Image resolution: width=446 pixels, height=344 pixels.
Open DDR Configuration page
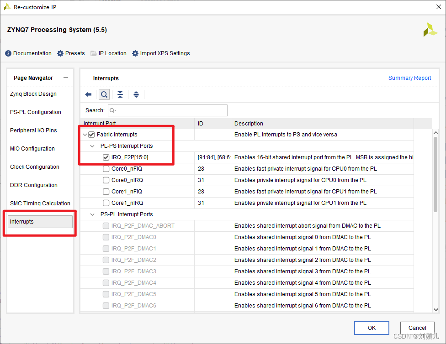(x=34, y=185)
